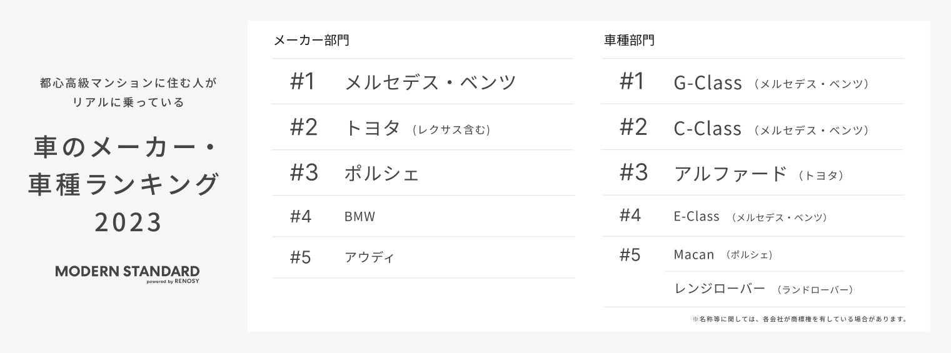The image size is (951, 353).
Task: Select BMW in the maker ranking
Action: point(360,217)
